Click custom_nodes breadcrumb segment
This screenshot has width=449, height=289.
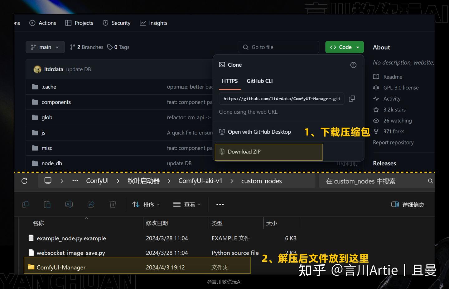point(261,181)
